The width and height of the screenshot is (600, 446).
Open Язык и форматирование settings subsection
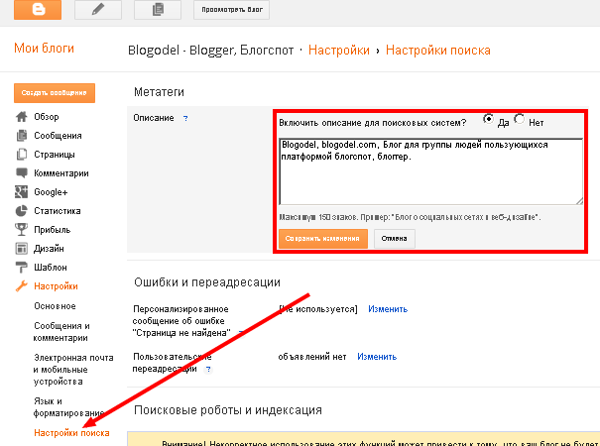(x=68, y=407)
